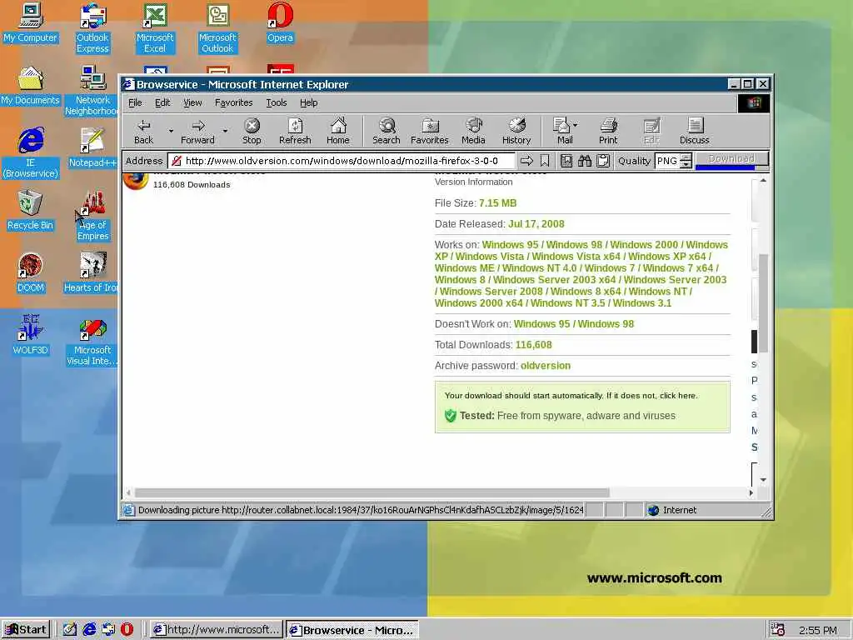853x640 pixels.
Task: Select IE (Browservice) desktop icon
Action: point(31,153)
